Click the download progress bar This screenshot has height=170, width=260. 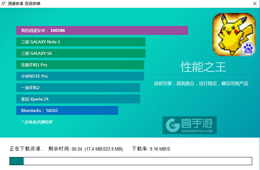(x=131, y=161)
